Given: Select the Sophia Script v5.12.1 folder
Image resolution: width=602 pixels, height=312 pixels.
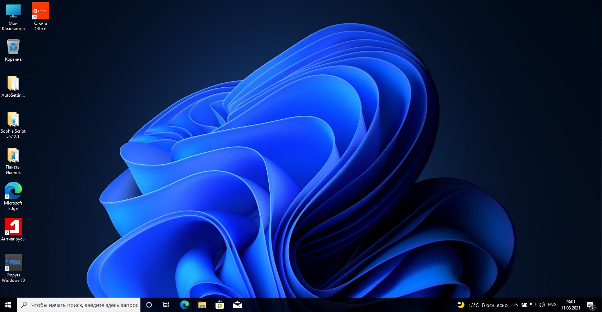Looking at the screenshot, I should coord(13,124).
